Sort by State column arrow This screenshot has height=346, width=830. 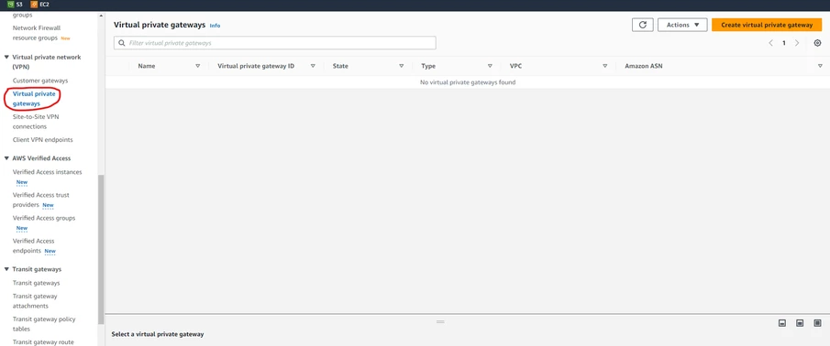(x=401, y=66)
